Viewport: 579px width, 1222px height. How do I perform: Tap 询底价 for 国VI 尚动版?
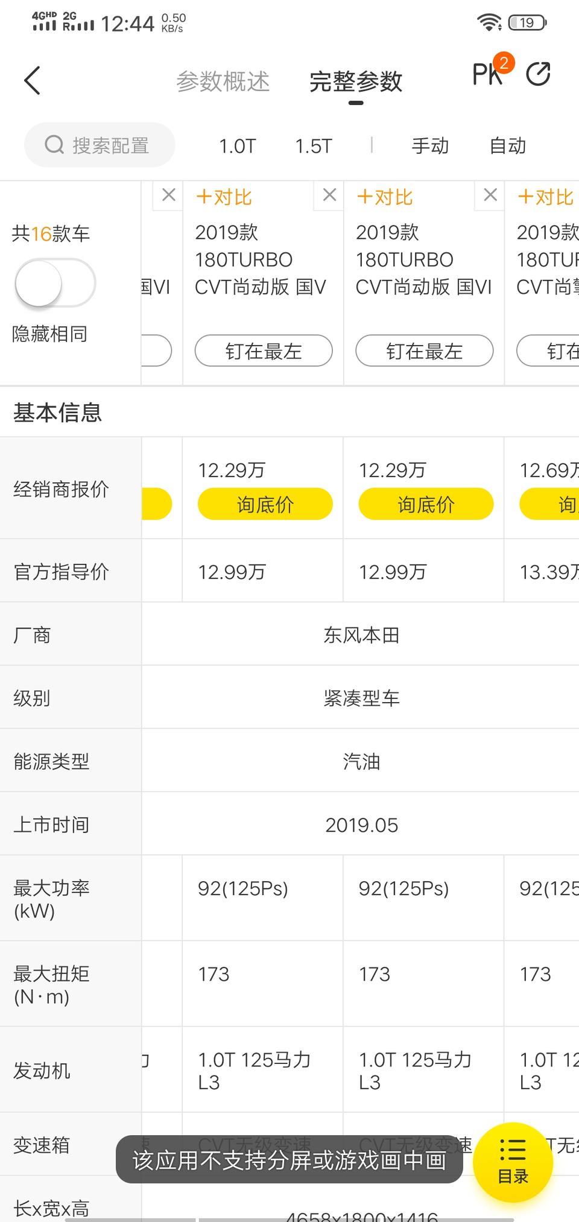coord(426,504)
